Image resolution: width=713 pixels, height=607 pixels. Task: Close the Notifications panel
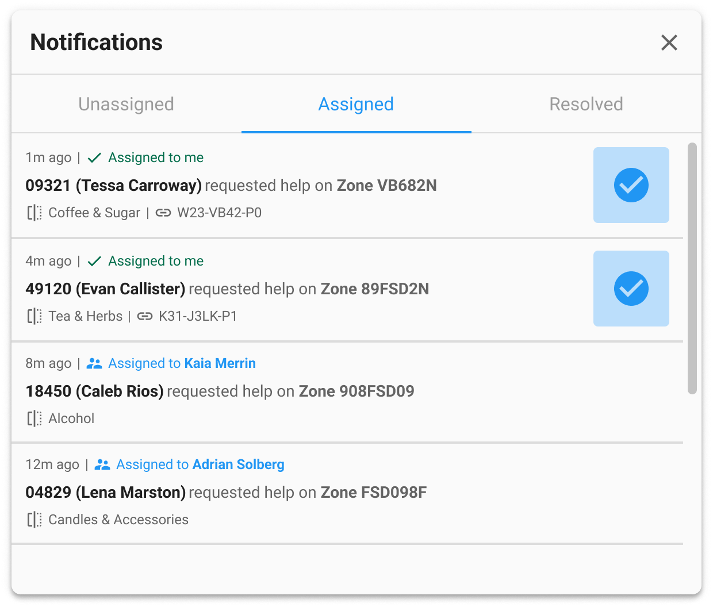tap(669, 43)
